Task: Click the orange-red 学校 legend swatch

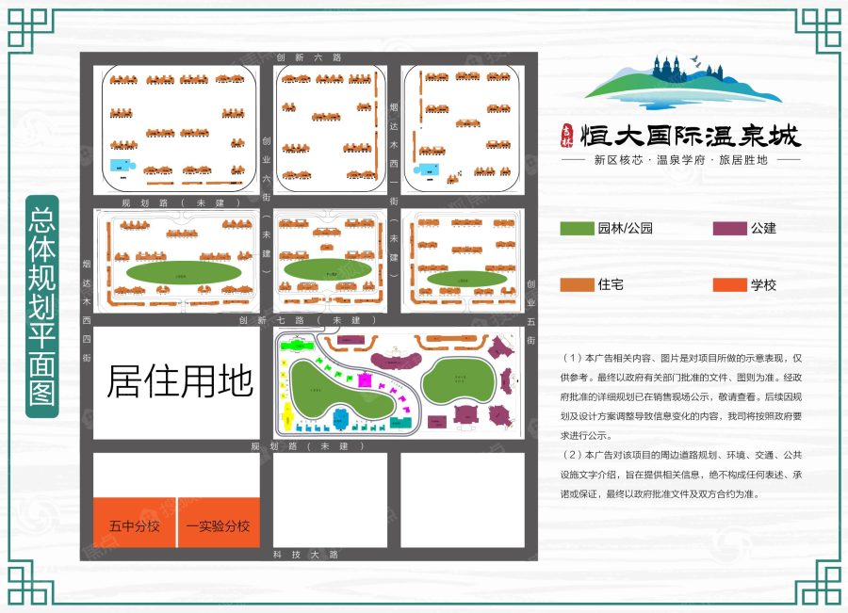Action: point(729,285)
